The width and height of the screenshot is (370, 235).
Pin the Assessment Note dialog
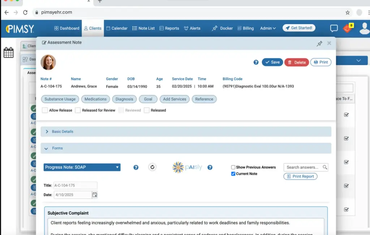point(319,43)
